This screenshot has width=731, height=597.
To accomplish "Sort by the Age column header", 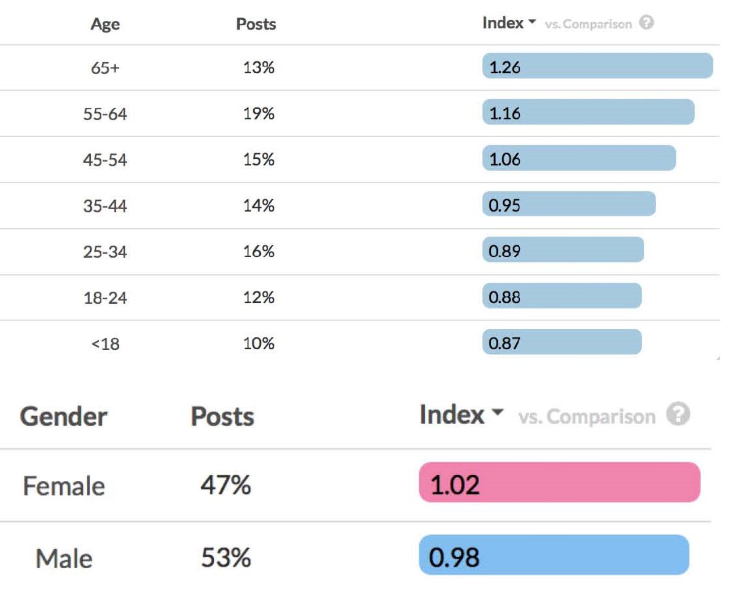I will point(105,24).
